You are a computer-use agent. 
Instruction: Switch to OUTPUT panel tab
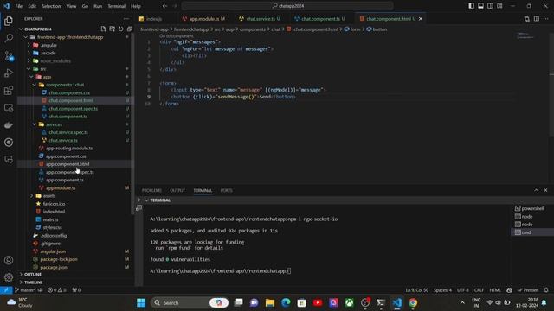point(177,190)
